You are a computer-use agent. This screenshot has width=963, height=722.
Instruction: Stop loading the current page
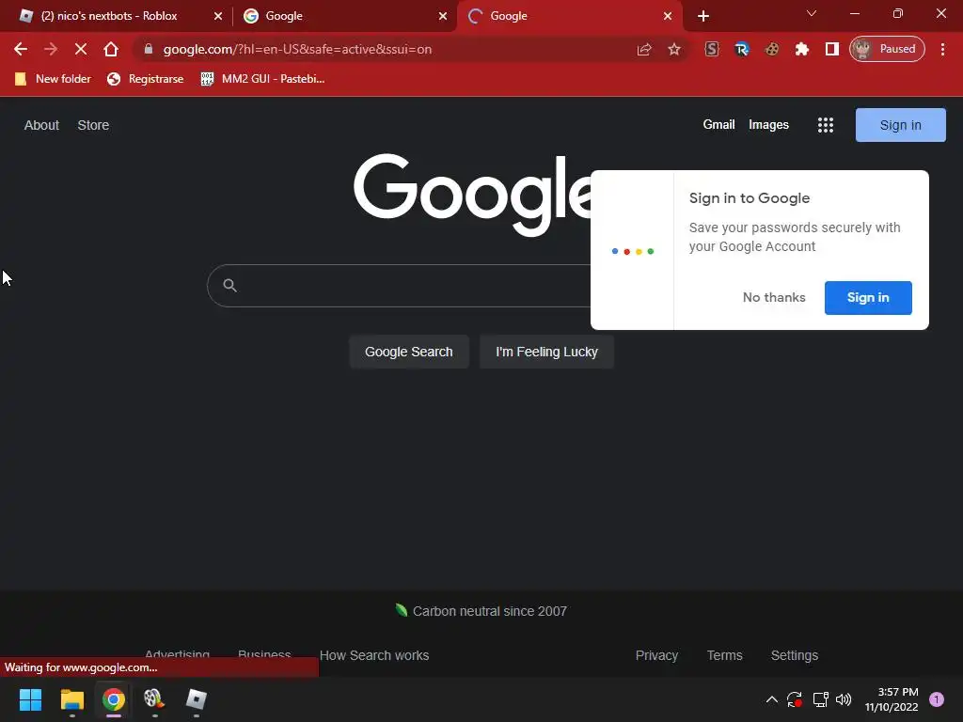tap(81, 49)
